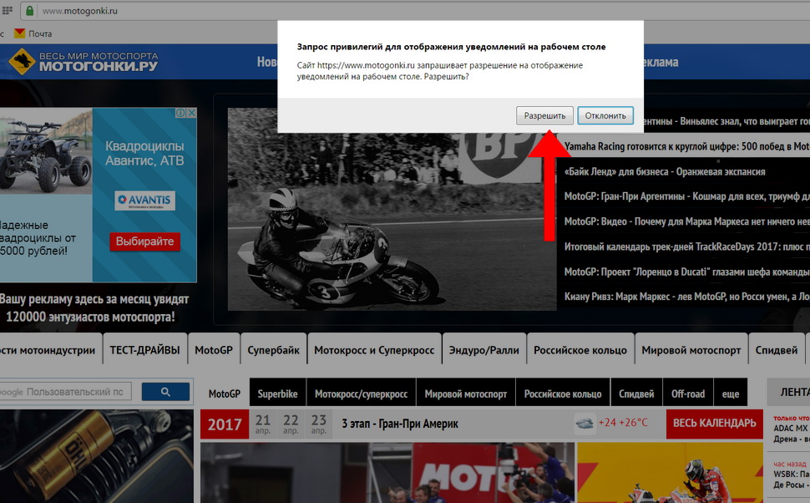Expand the еще calendar tab
810x503 pixels.
coord(731,394)
